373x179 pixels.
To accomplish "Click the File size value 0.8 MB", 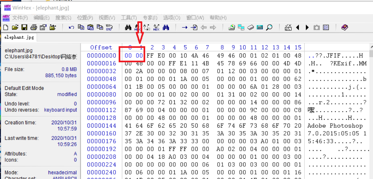I will tap(69, 70).
